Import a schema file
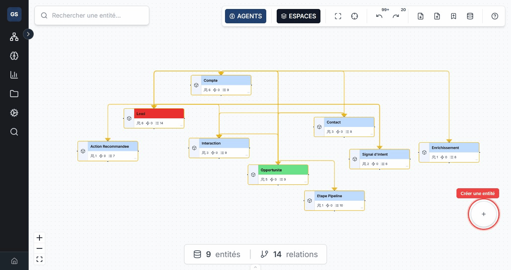 pos(437,16)
